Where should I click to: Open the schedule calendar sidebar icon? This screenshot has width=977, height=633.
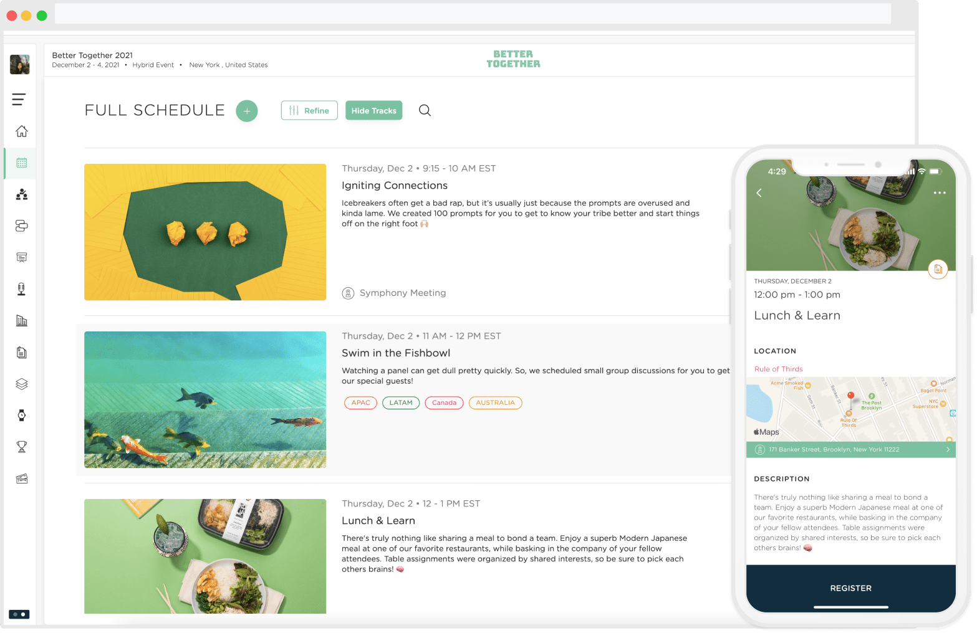(22, 163)
